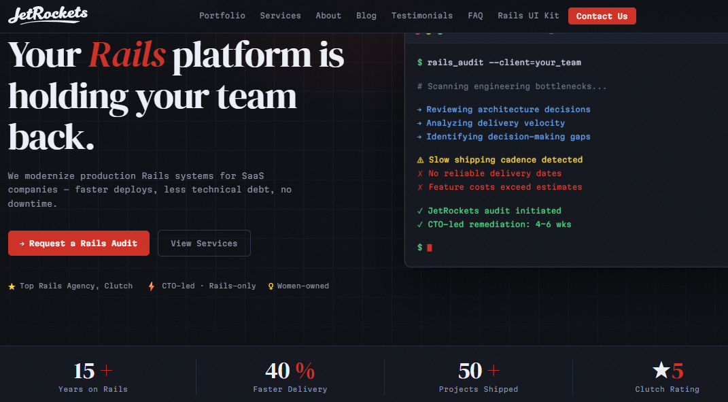
Task: Click the "Years on Rails" caption
Action: point(93,389)
